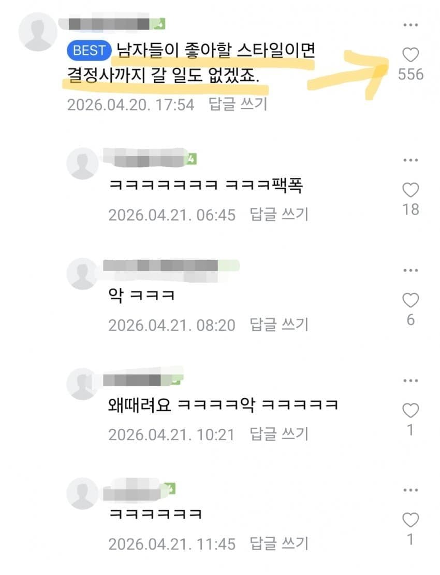Like the ㅋㅋㅋ팩폭 reply with 18 hearts
The height and width of the screenshot is (575, 440).
tap(410, 190)
